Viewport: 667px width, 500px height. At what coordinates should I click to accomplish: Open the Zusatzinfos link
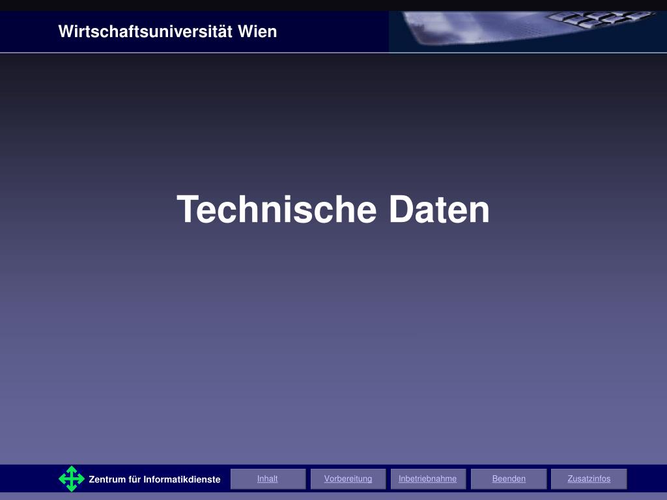[x=589, y=479]
